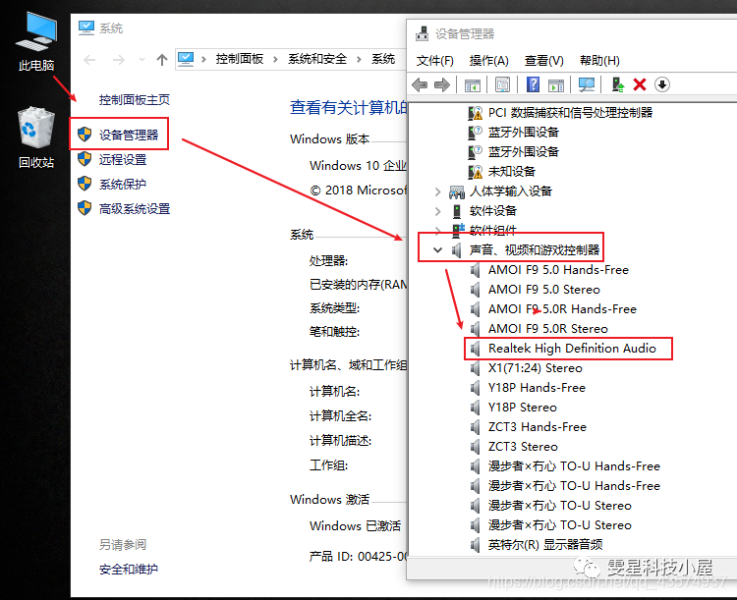Viewport: 737px width, 600px height.
Task: Select Y18P Hands-Free device
Action: pos(537,388)
